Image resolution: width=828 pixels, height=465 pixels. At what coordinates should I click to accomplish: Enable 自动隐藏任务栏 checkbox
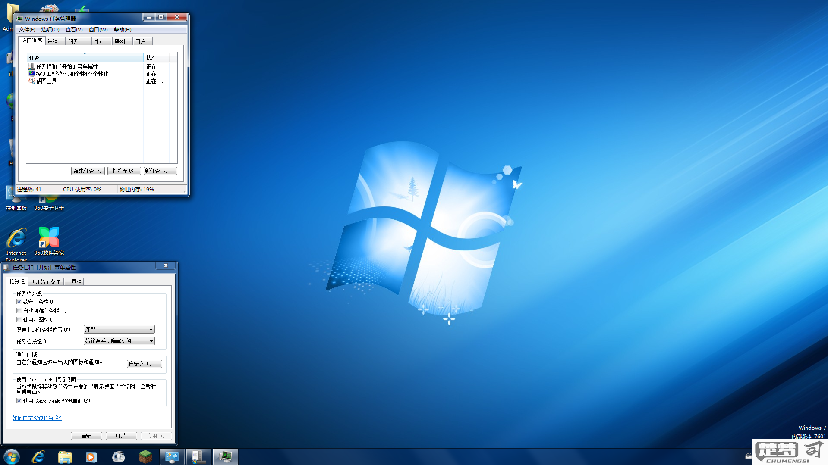(19, 311)
